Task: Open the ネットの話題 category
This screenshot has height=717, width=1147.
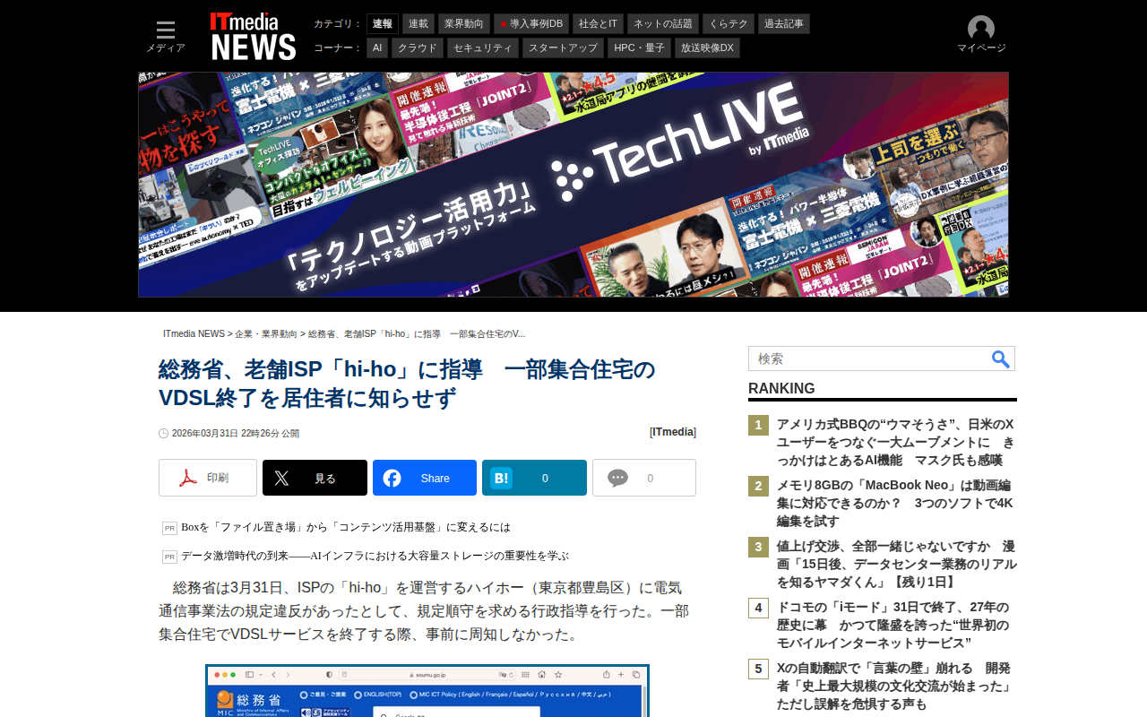Action: [663, 23]
